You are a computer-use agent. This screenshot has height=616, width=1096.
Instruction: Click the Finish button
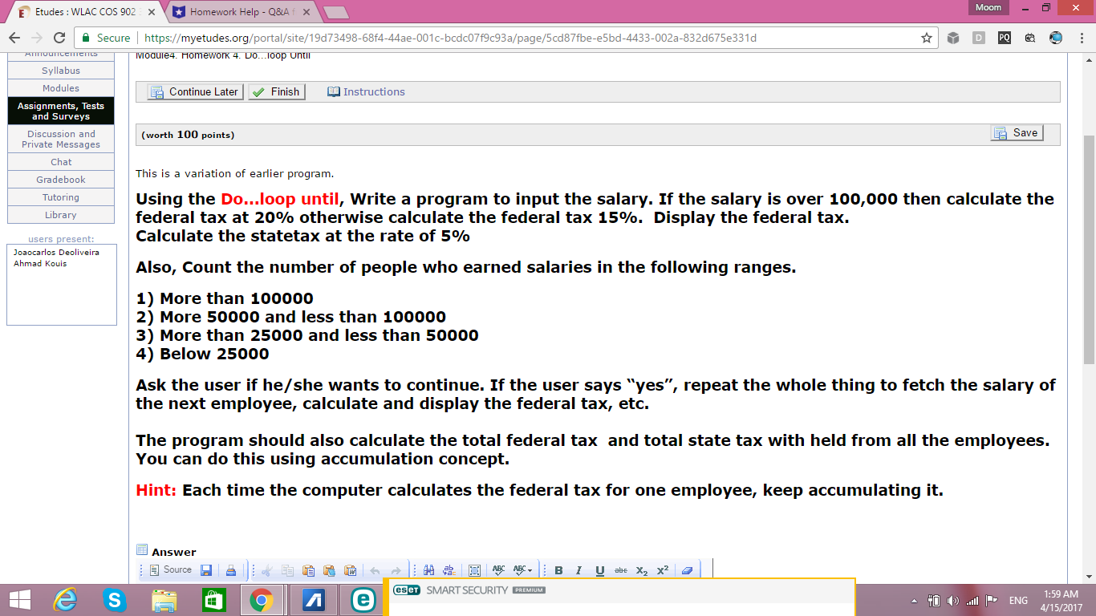pos(276,92)
